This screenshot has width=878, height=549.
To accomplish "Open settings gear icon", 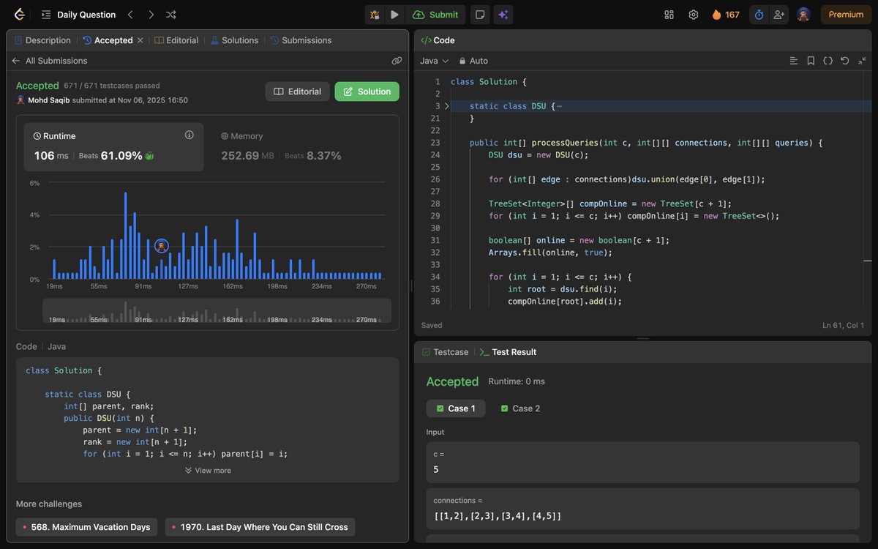I will (x=693, y=15).
